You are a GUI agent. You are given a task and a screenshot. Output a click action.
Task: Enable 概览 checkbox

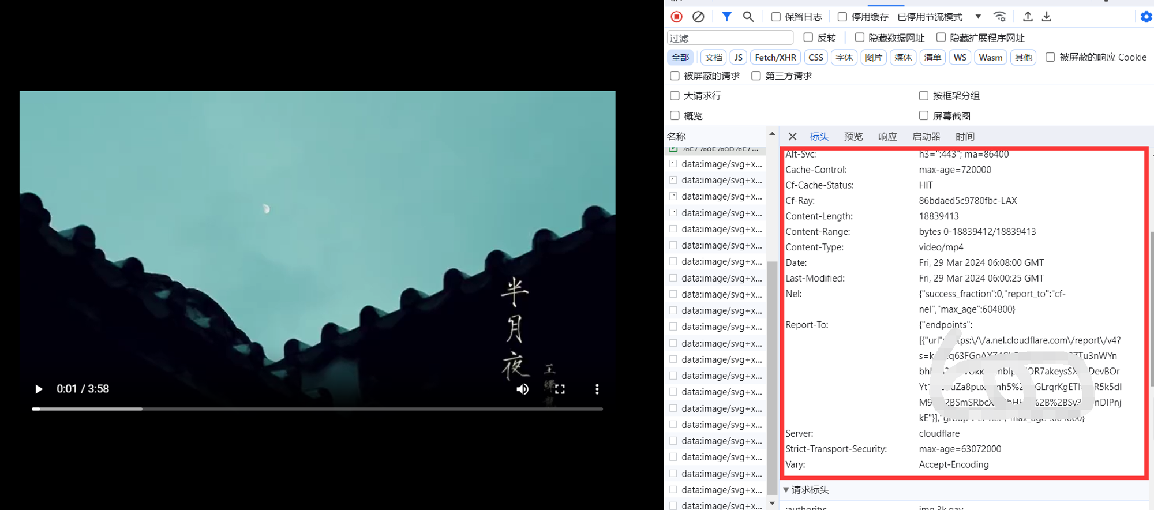coord(675,115)
